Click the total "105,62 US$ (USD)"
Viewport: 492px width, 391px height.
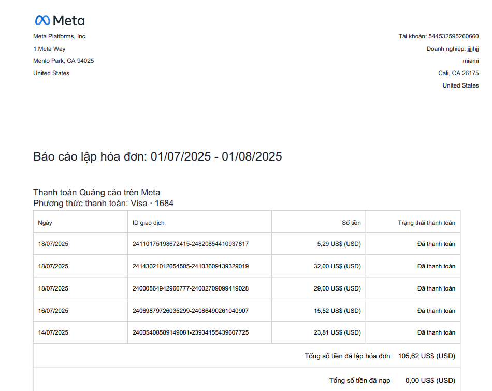click(427, 356)
